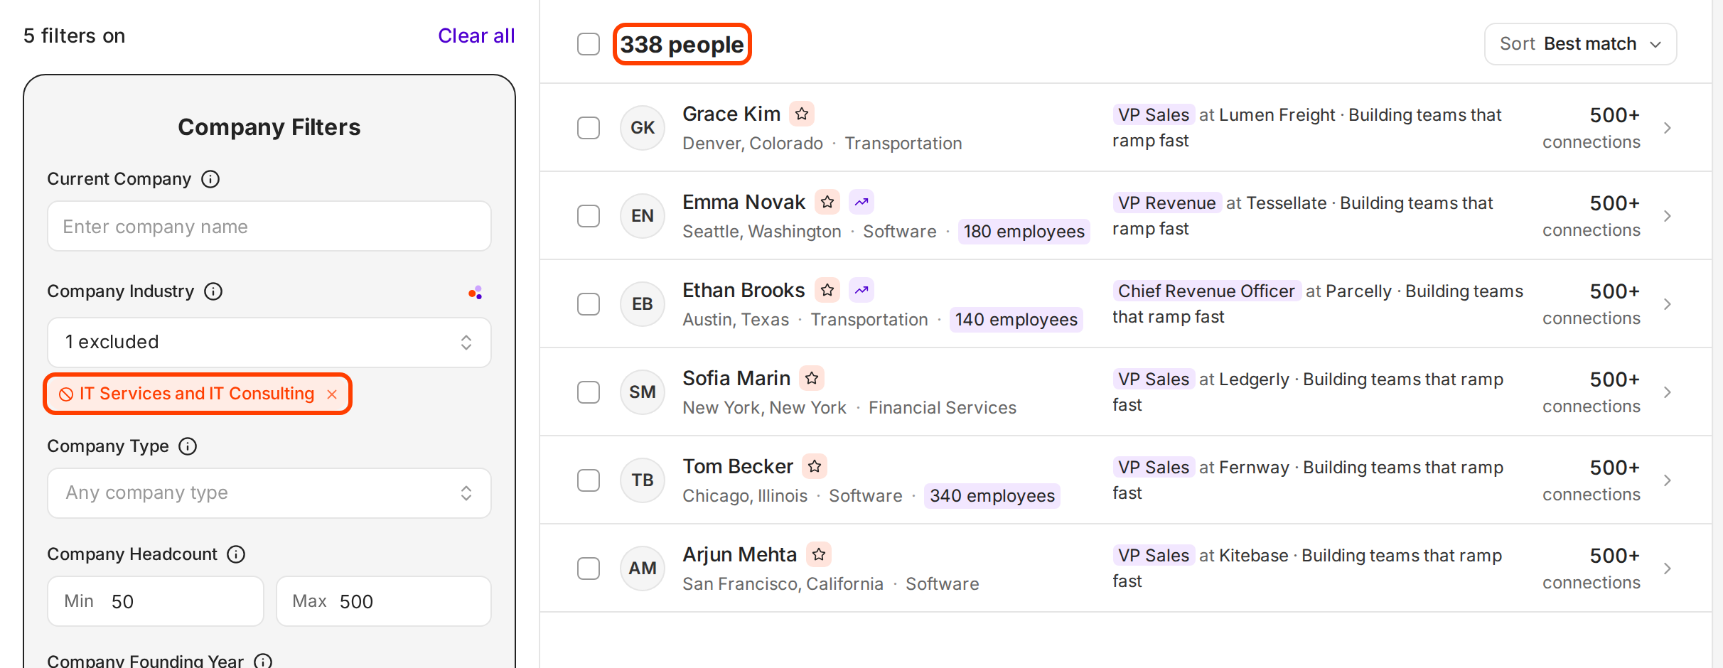Screen dimensions: 1723x668
Task: Click the info icon beside Current Company
Action: pyautogui.click(x=210, y=179)
